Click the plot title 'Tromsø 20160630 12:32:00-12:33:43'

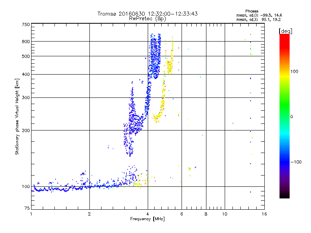(x=147, y=14)
